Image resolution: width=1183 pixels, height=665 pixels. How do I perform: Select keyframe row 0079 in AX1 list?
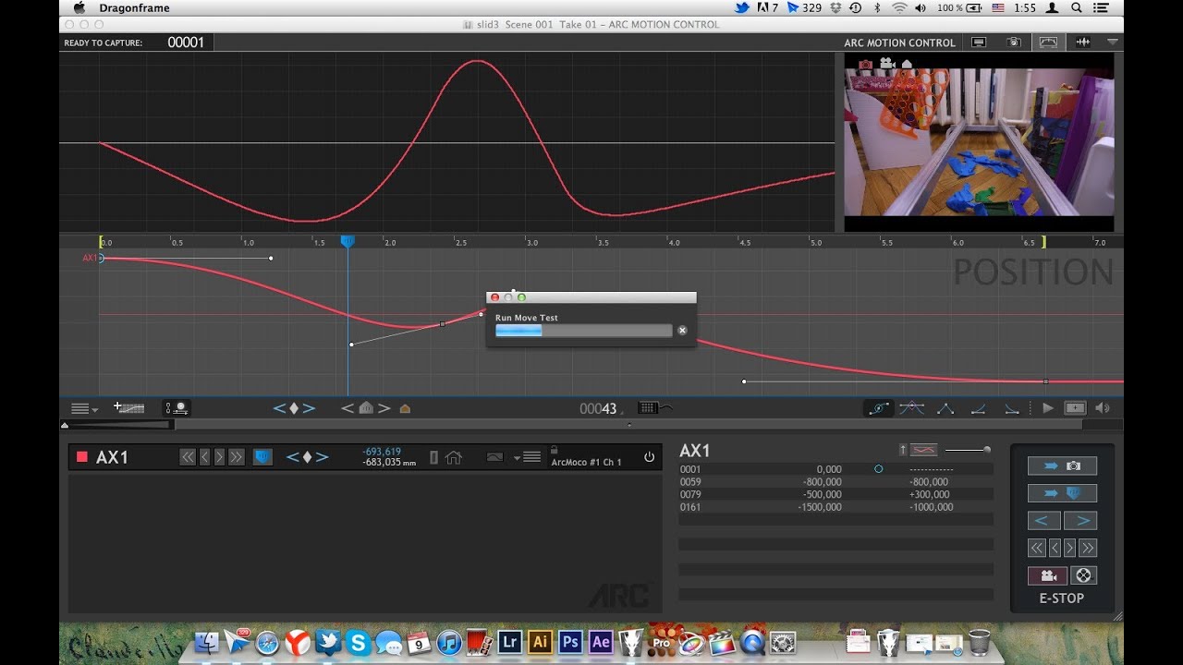[x=835, y=494]
